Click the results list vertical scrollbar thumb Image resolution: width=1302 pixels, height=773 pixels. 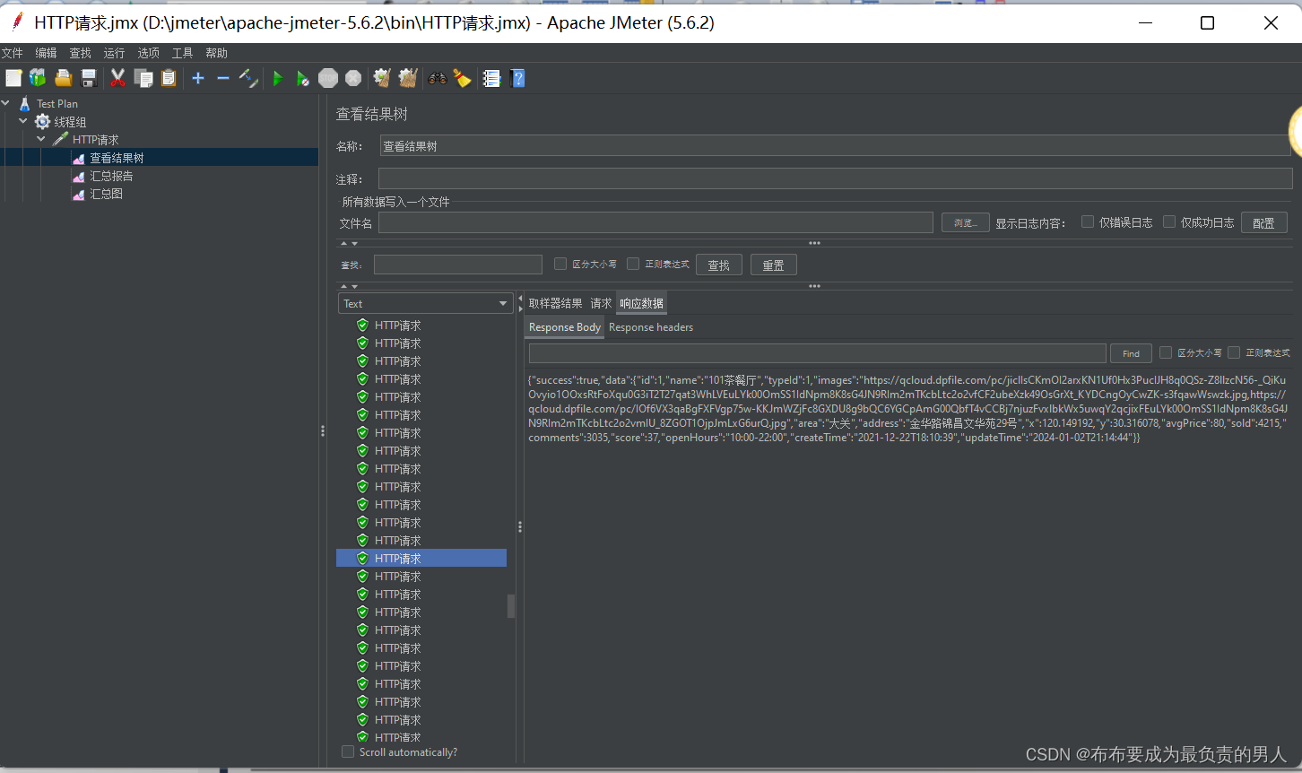511,606
